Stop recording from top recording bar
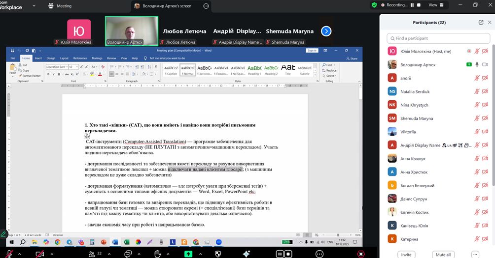 click(419, 5)
